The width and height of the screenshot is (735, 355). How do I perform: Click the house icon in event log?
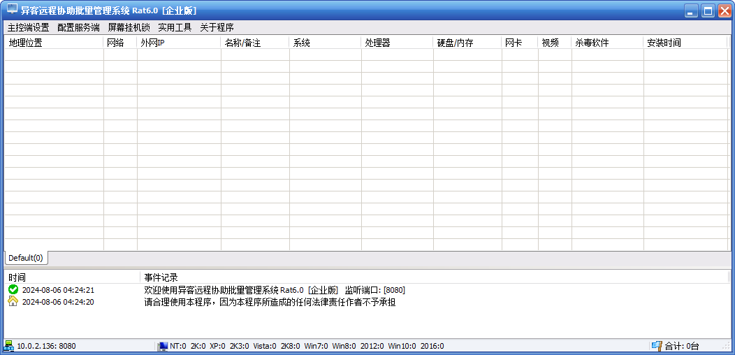[x=13, y=301]
